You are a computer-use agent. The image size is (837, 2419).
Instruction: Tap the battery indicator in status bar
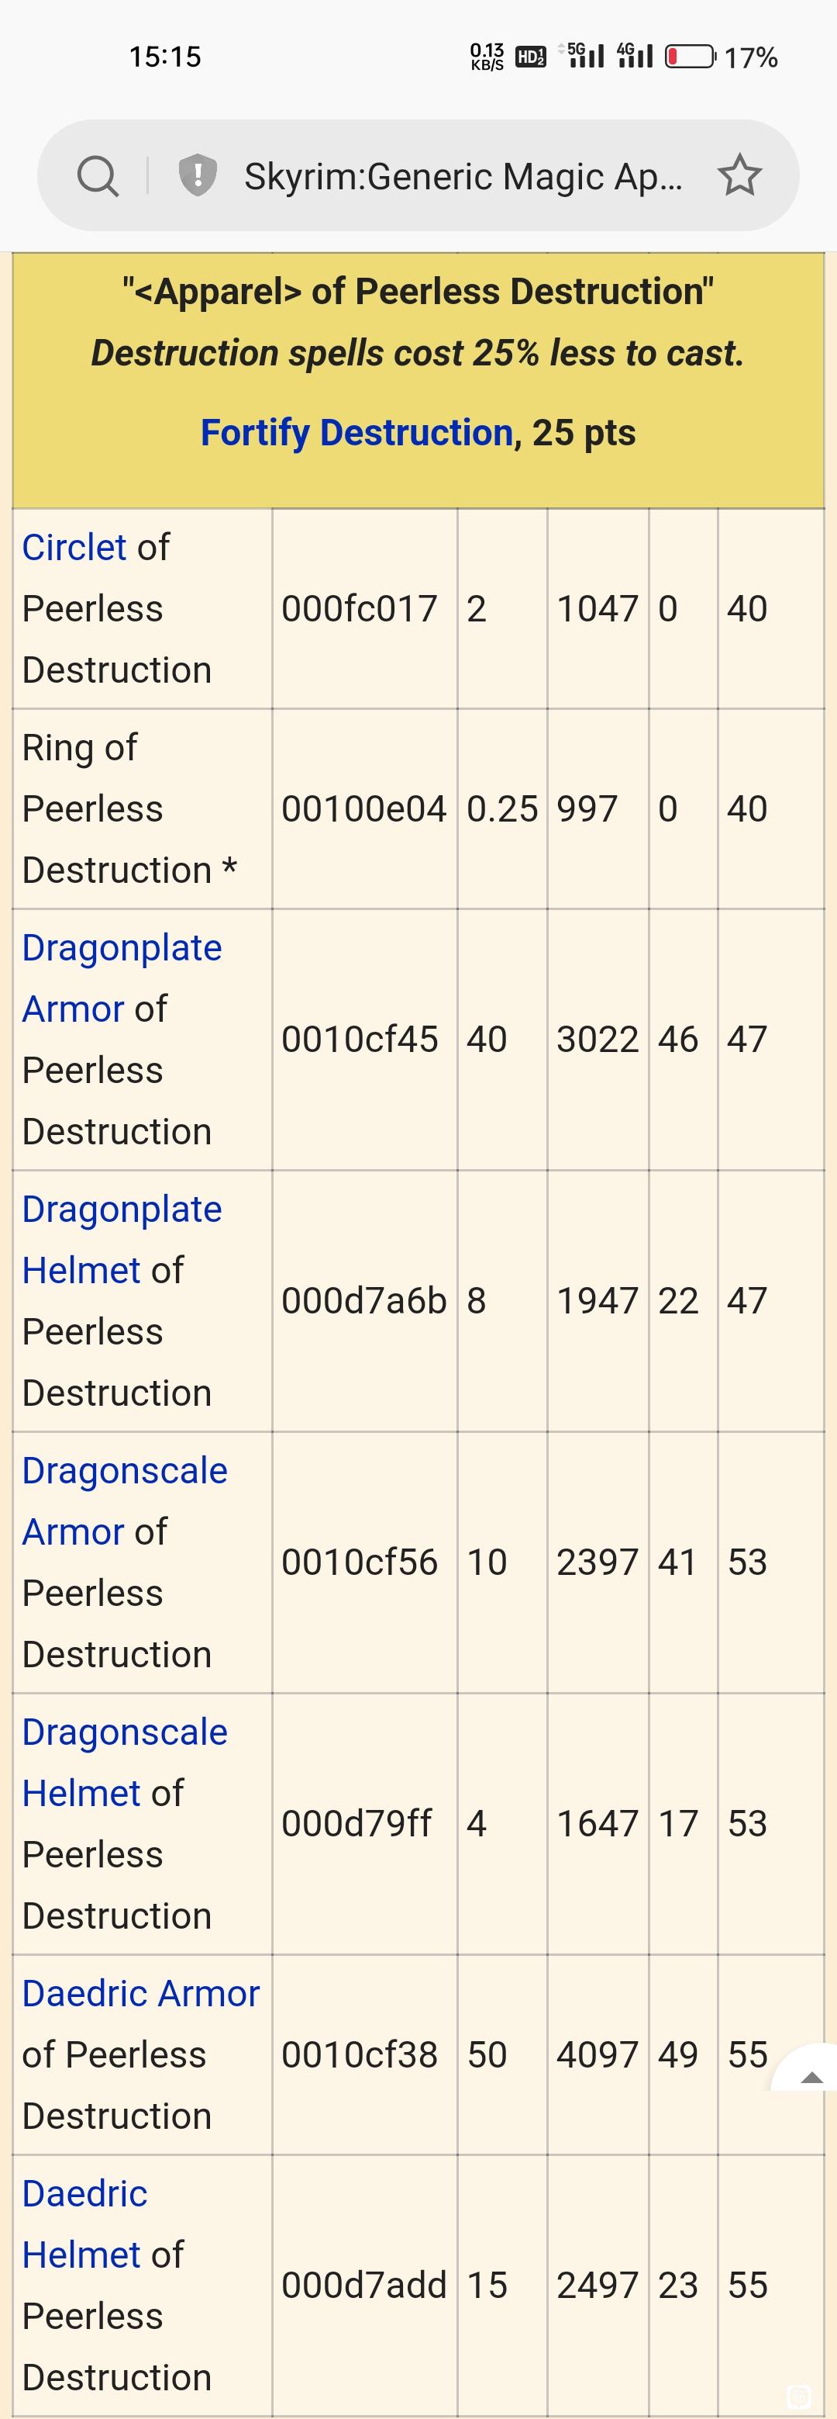[x=691, y=57]
